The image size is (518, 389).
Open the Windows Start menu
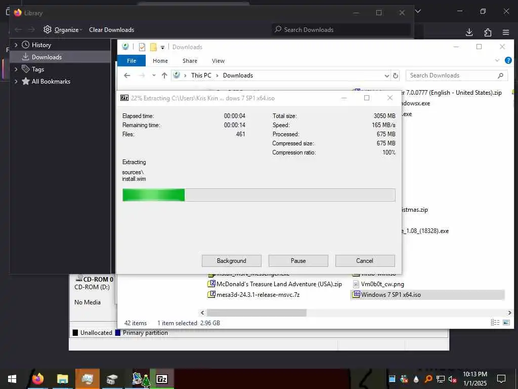pos(12,379)
